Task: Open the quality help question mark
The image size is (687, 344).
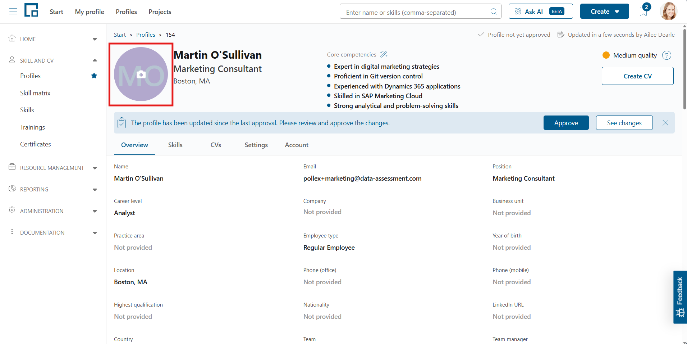Action: pos(667,55)
